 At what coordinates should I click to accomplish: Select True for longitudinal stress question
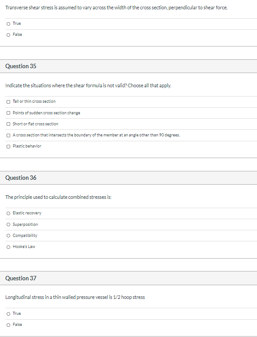click(8, 314)
